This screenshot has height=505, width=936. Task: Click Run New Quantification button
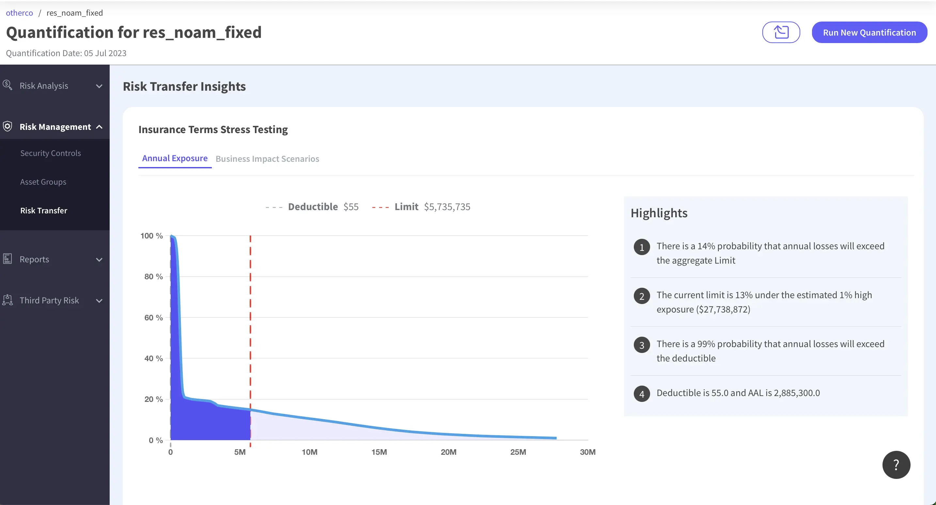(869, 32)
